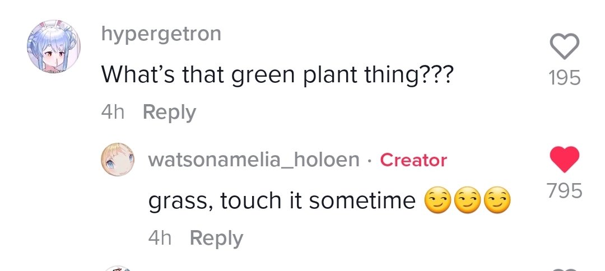Screen dimensions: 605x271
Task: Click the last smirking face emoji
Action: click(497, 201)
